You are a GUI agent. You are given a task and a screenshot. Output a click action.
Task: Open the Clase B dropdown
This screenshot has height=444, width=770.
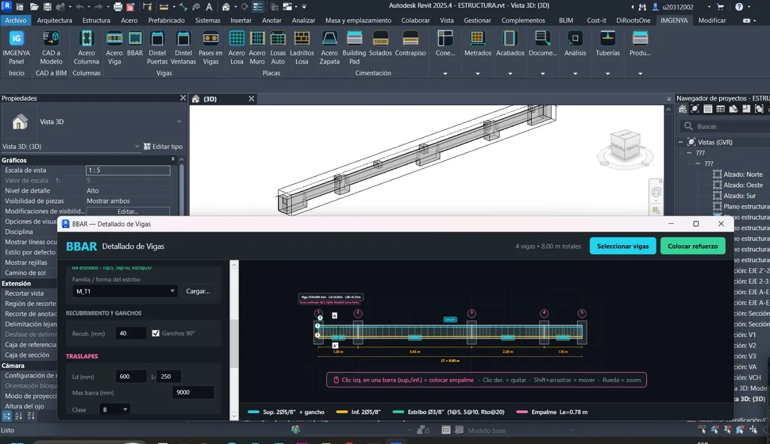115,409
